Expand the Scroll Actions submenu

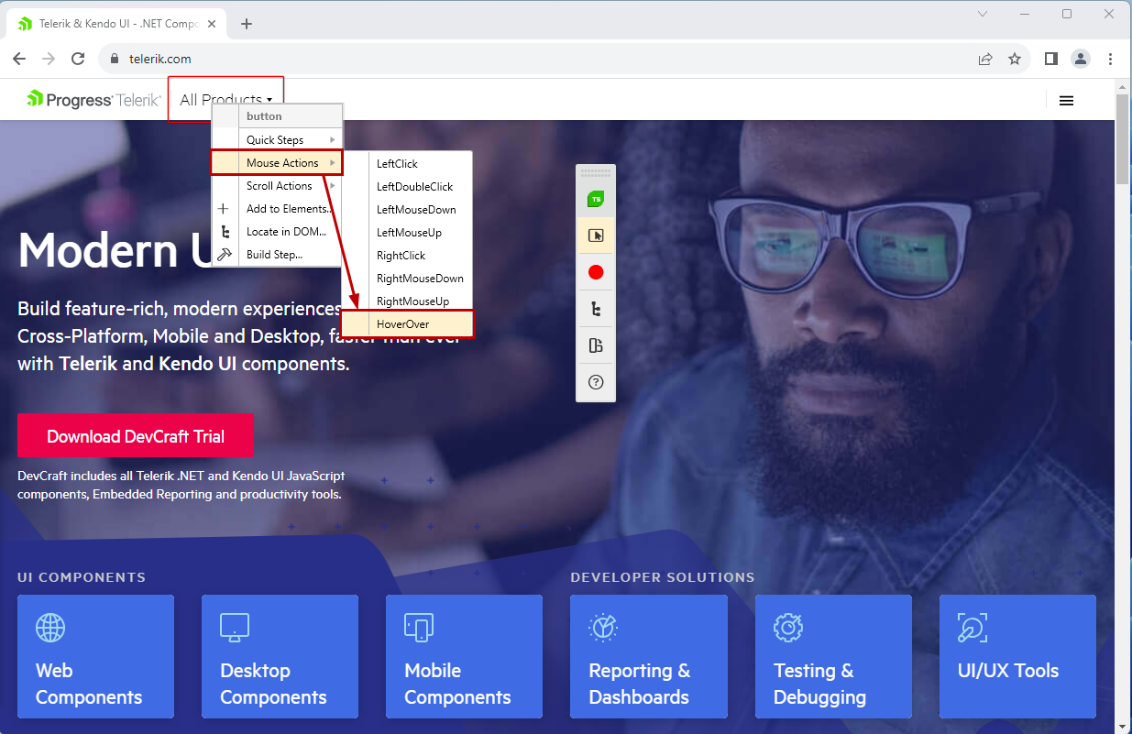click(x=278, y=186)
